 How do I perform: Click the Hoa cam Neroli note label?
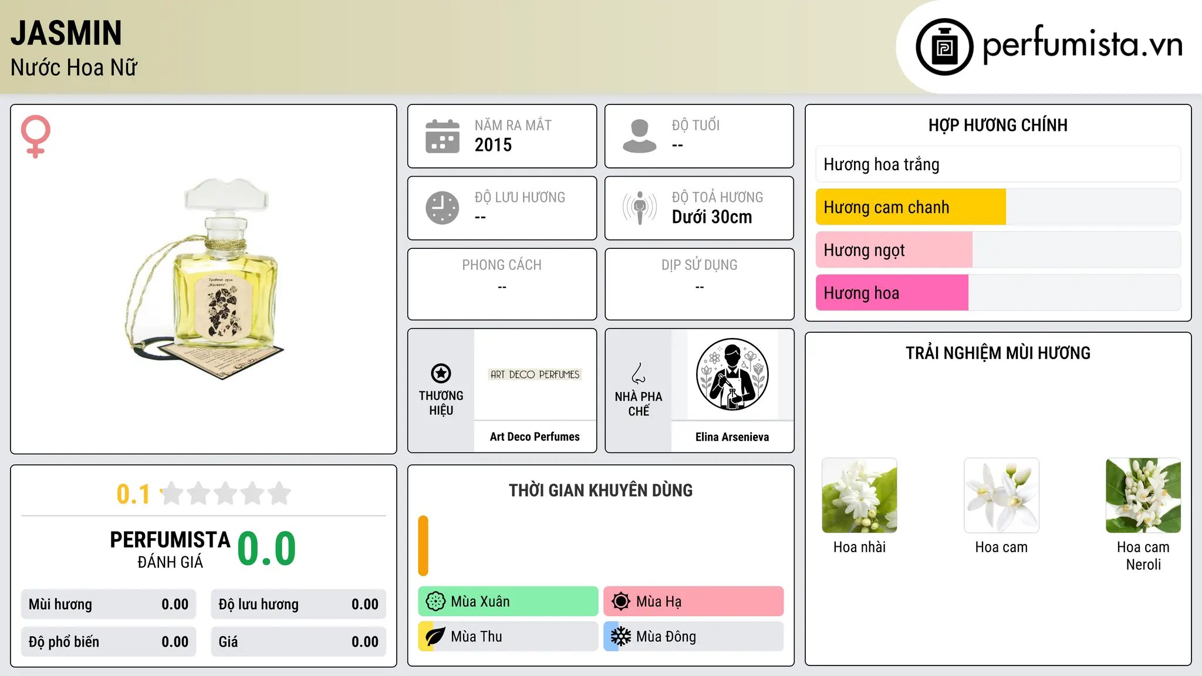point(1143,556)
